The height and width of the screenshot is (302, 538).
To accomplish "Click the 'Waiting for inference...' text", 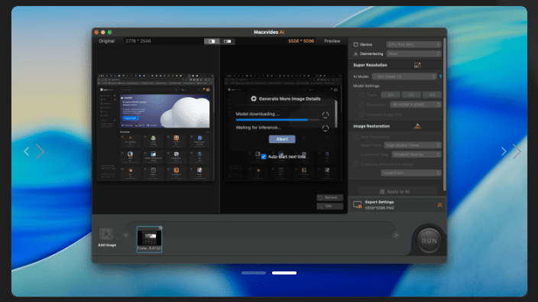I will tap(258, 128).
